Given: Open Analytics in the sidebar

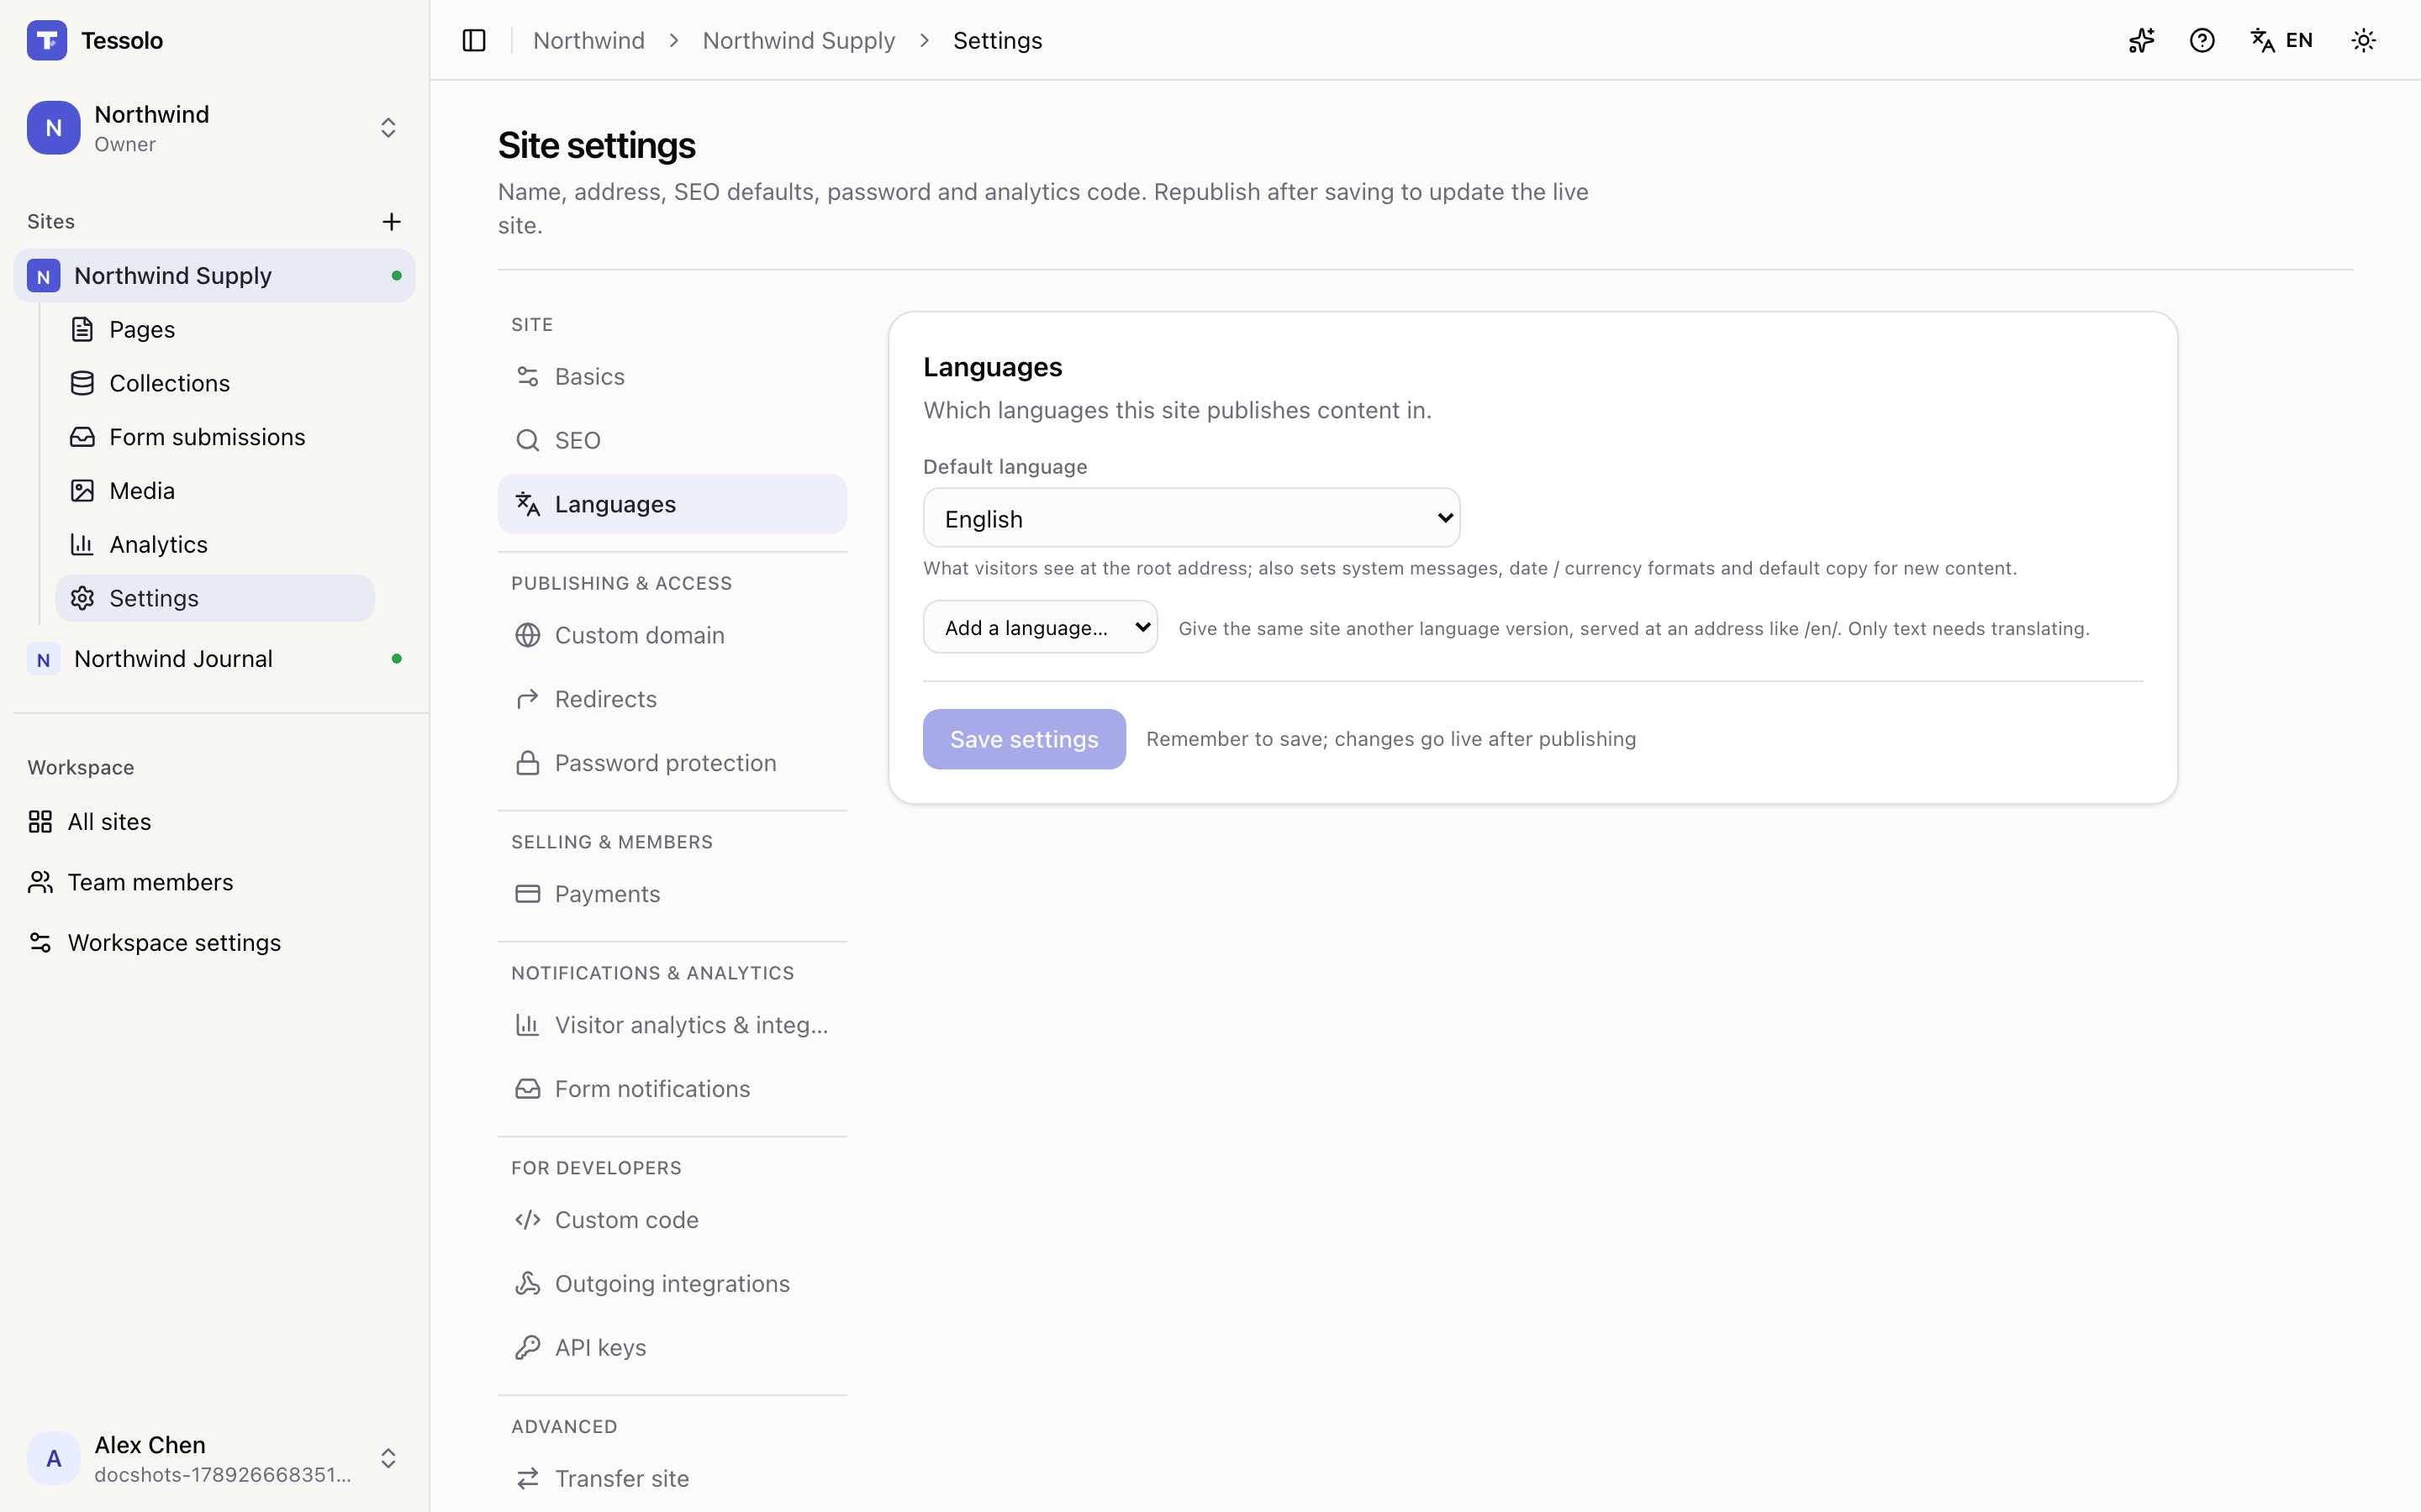Looking at the screenshot, I should coord(215,544).
